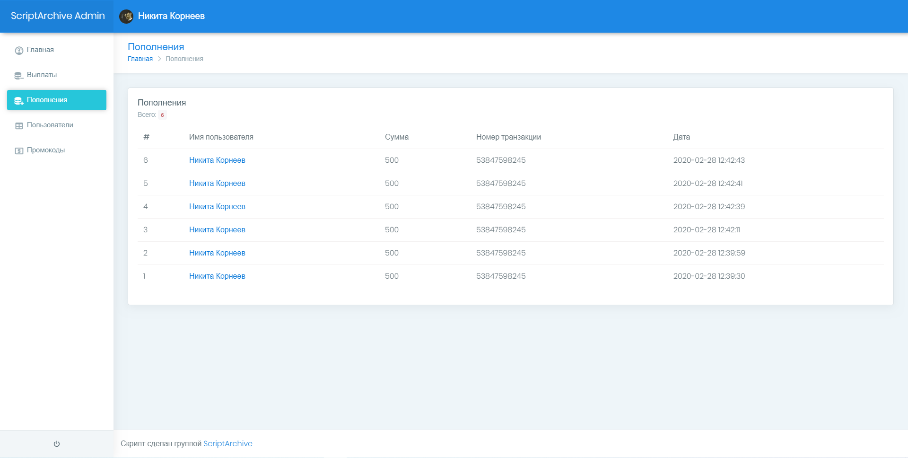Image resolution: width=908 pixels, height=458 pixels.
Task: Open the Главная sidebar item
Action: click(x=40, y=50)
